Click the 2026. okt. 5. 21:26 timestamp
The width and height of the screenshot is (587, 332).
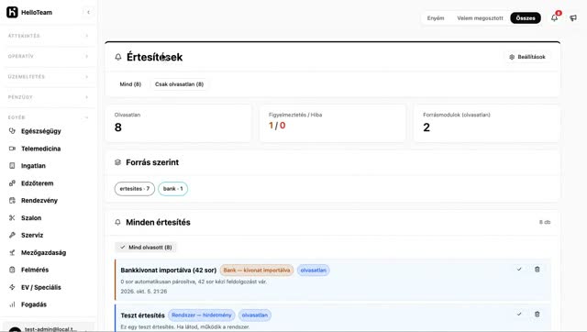click(x=144, y=292)
